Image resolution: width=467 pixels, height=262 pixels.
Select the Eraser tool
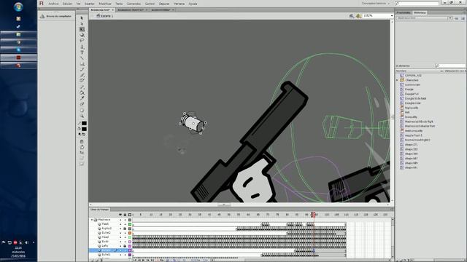pyautogui.click(x=82, y=104)
